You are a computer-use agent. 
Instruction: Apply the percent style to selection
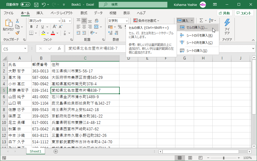pyautogui.click(x=120, y=27)
